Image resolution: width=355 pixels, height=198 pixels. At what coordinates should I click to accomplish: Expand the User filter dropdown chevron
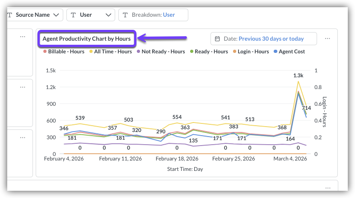[108, 15]
